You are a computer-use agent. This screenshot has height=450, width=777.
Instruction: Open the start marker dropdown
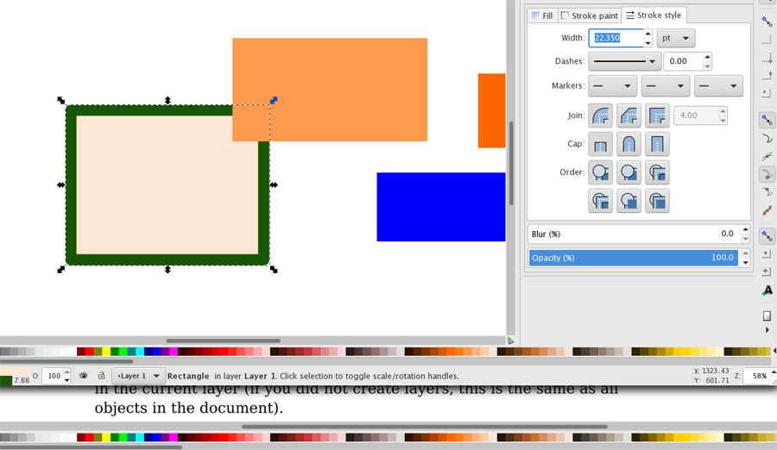612,86
